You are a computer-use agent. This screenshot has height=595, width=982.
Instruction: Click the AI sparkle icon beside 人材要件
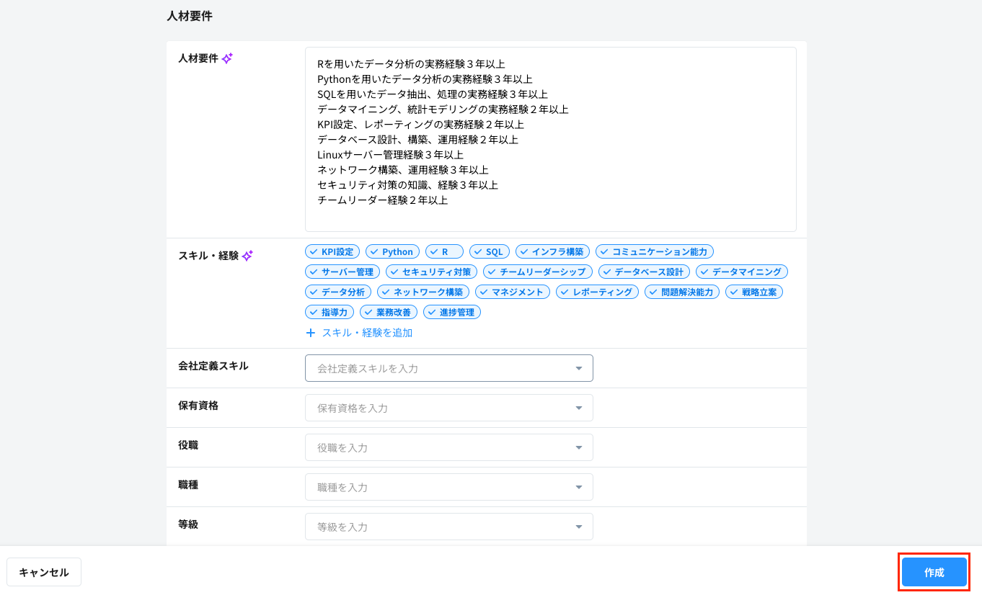(x=227, y=58)
